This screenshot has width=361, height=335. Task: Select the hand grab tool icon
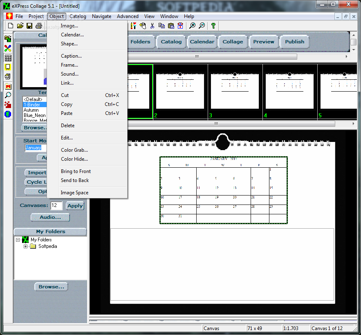143,26
